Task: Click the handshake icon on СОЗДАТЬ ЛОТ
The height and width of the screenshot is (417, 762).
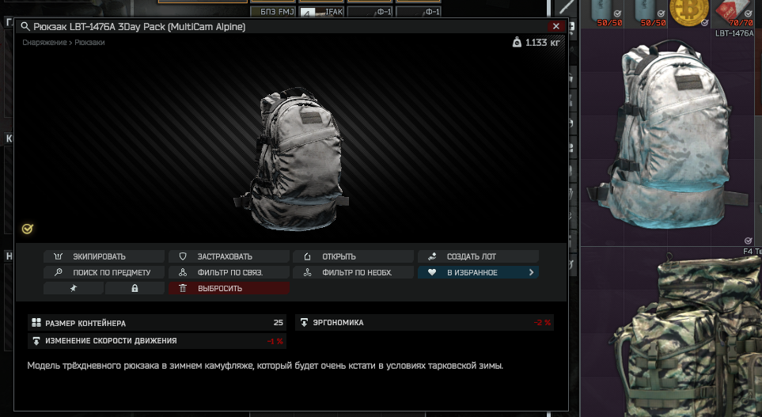Action: (432, 256)
